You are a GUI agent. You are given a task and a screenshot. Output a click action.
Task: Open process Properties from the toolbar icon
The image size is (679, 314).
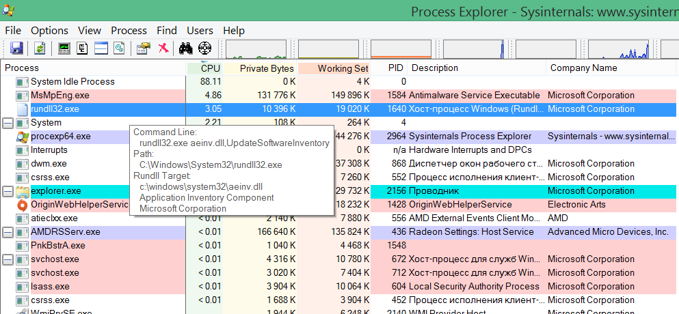pyautogui.click(x=143, y=48)
